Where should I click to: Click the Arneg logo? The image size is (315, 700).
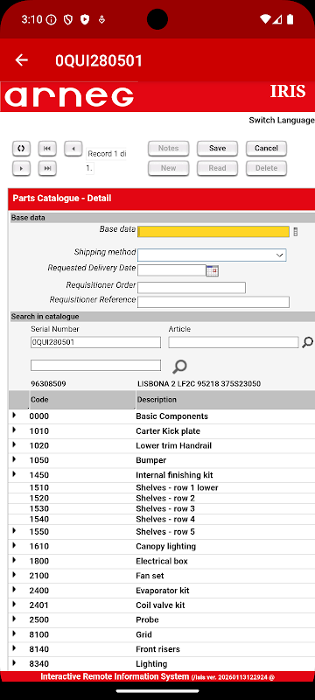[69, 96]
